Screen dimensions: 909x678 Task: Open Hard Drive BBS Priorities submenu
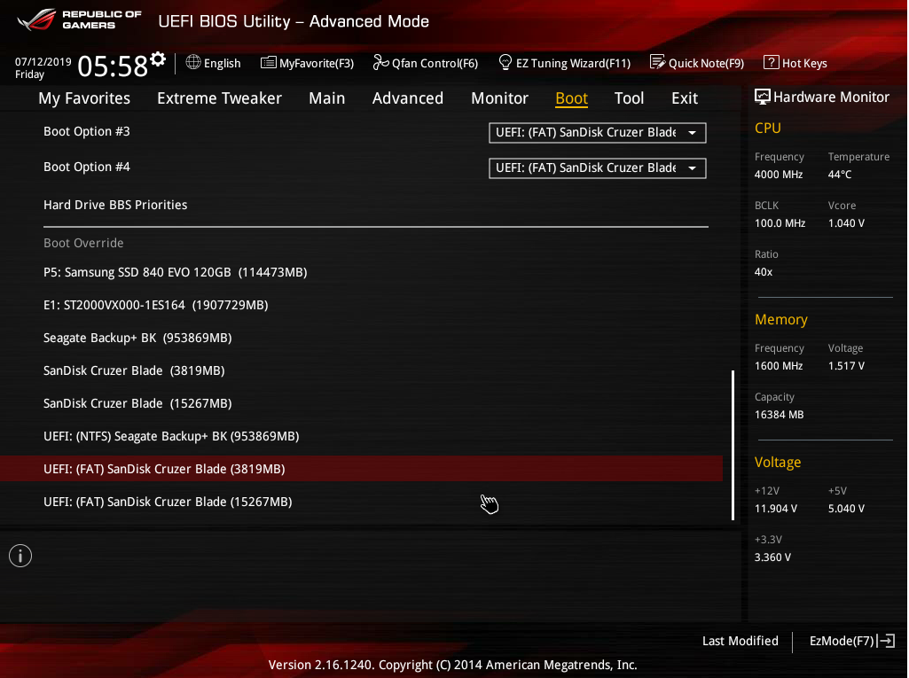[x=115, y=205]
